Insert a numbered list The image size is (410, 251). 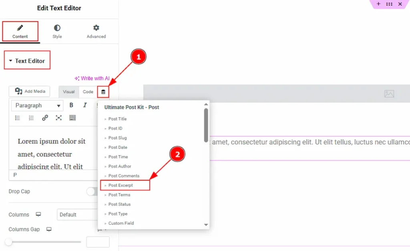(31, 118)
